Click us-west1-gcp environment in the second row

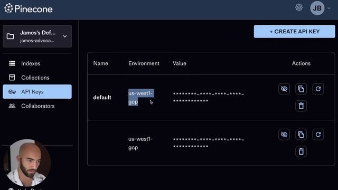pyautogui.click(x=140, y=143)
